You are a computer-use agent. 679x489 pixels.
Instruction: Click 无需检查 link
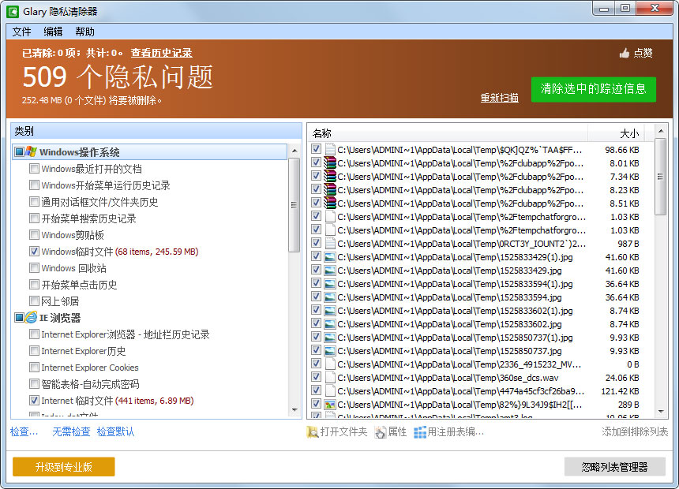coord(71,431)
